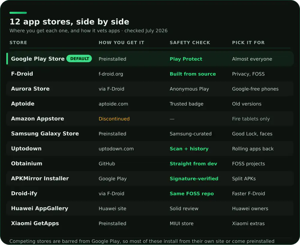Viewport: 300px width, 245px height.
Task: Click the footnote about competing stores
Action: tap(142, 241)
